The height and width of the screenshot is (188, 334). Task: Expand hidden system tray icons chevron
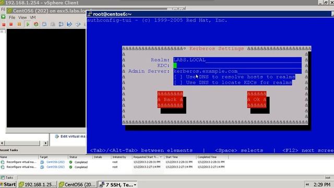pyautogui.click(x=307, y=184)
